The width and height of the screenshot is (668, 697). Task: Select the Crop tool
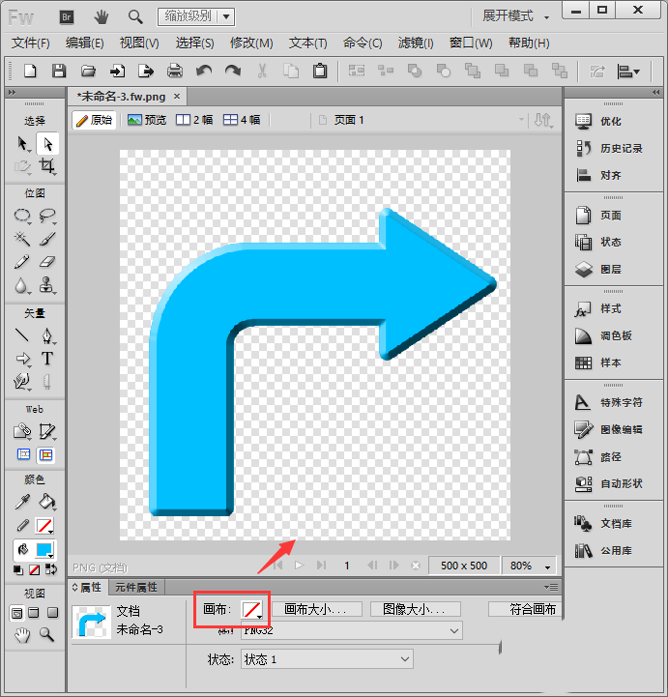tap(47, 166)
